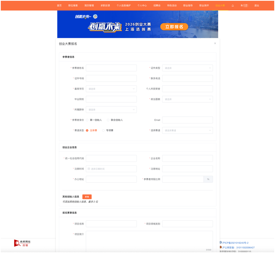Click the 沪ICP备 record link
Screen dimensions: 275x253
pos(236,243)
